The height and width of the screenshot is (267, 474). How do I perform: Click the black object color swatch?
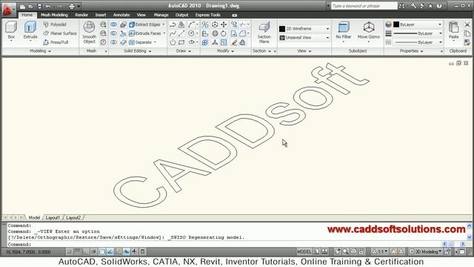pos(396,24)
